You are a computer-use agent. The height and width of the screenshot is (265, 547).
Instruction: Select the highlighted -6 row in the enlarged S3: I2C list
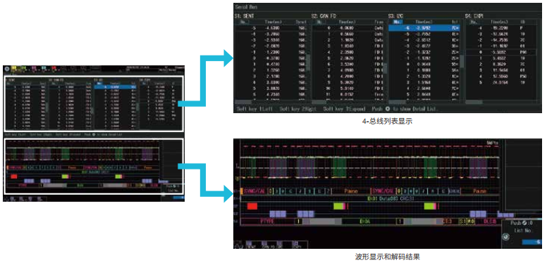424,28
